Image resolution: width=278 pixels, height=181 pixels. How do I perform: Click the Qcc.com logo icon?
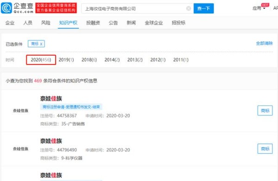click(6, 8)
